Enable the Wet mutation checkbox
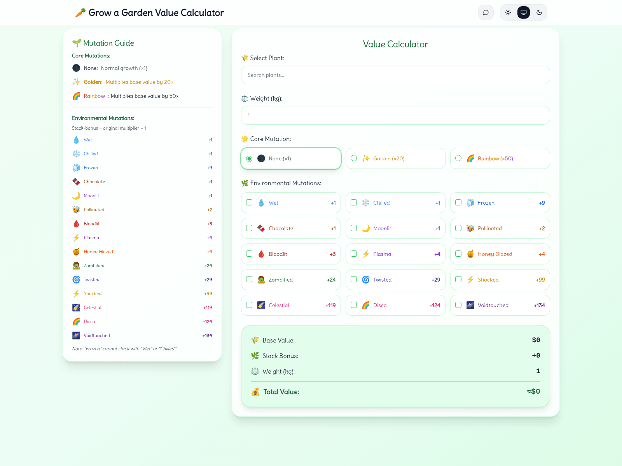Viewport: 622px width, 466px height. point(250,202)
